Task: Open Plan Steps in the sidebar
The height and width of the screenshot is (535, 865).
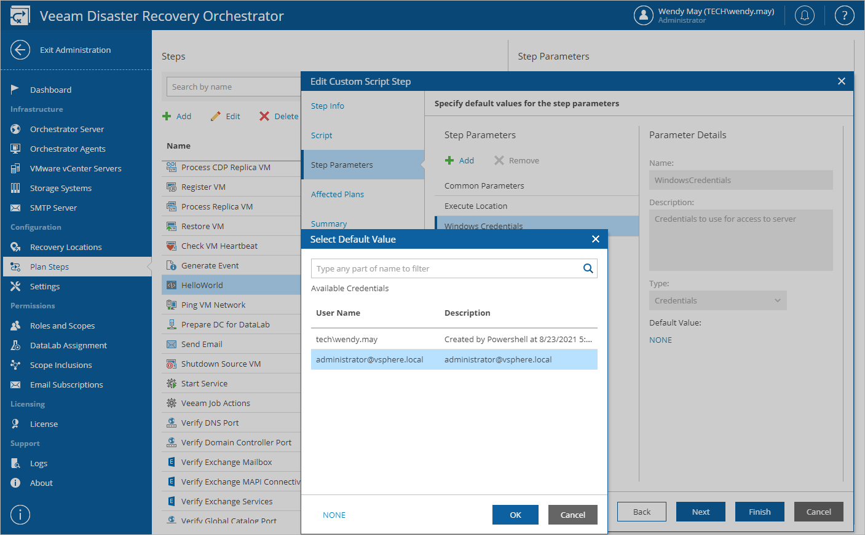Action: coord(76,267)
